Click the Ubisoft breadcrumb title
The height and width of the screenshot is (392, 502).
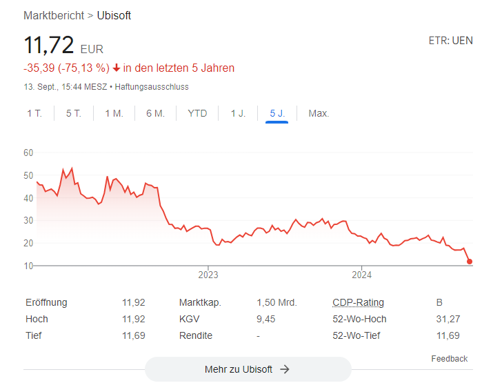(114, 15)
